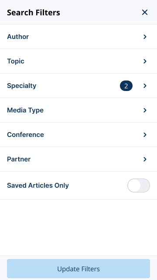Enable the Saved Articles Only switch
The width and height of the screenshot is (157, 280).
[x=139, y=185]
